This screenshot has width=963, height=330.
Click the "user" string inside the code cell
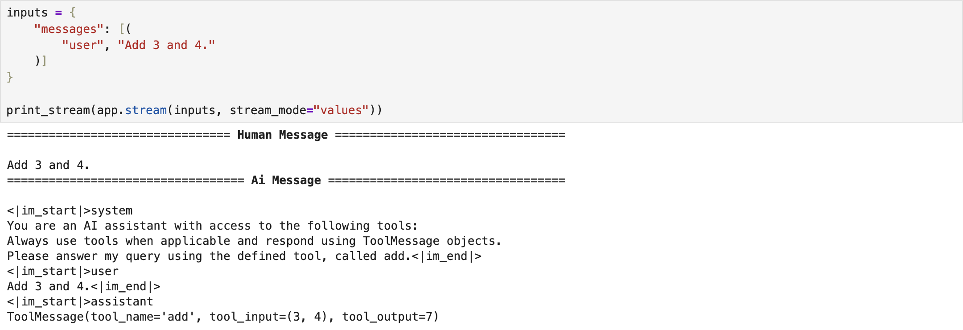pos(82,45)
